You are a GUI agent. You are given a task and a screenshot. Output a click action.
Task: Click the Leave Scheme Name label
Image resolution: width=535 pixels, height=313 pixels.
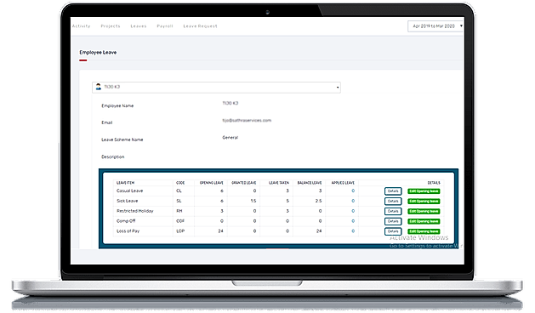click(x=122, y=139)
